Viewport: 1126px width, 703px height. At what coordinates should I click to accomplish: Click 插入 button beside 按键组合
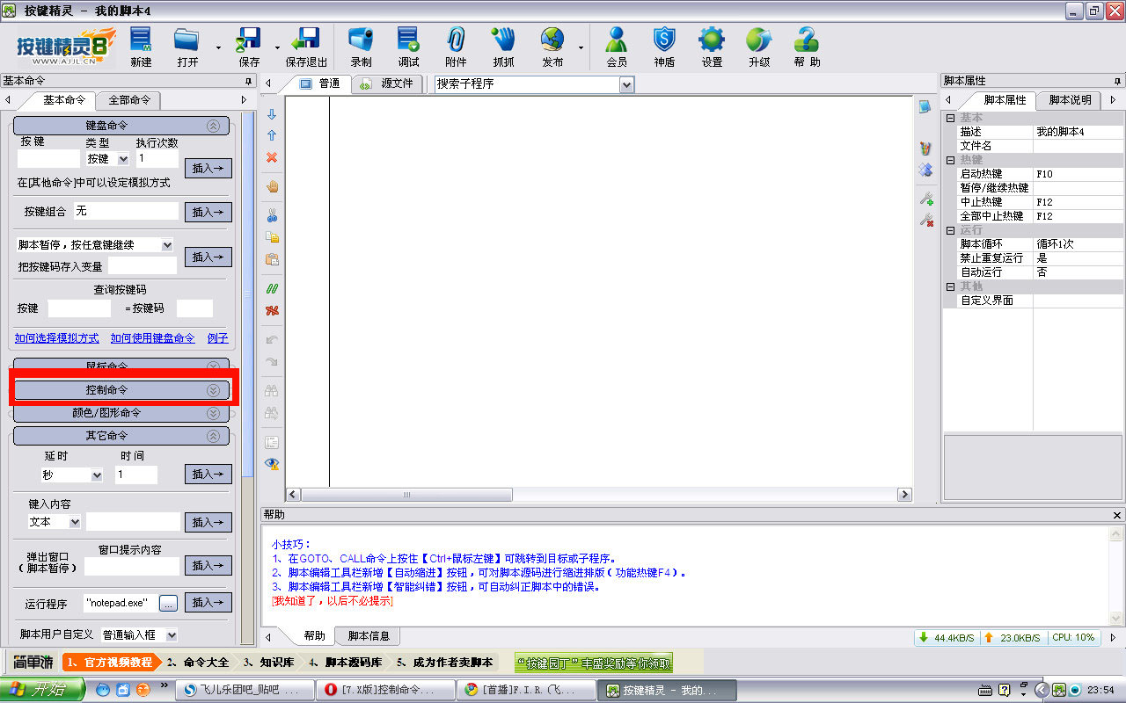pyautogui.click(x=208, y=212)
